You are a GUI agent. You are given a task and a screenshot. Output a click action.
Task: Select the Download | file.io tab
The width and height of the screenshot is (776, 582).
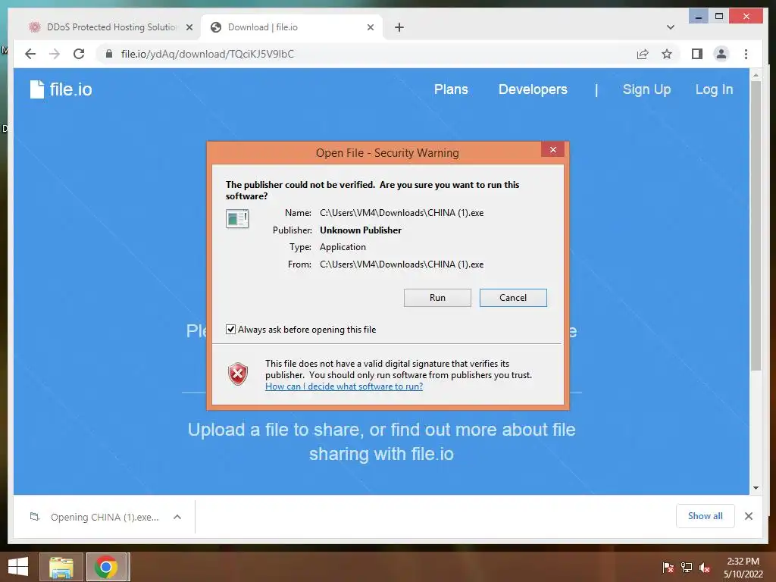(291, 27)
